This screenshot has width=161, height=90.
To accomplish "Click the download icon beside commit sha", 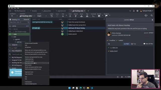I will pos(152,20).
